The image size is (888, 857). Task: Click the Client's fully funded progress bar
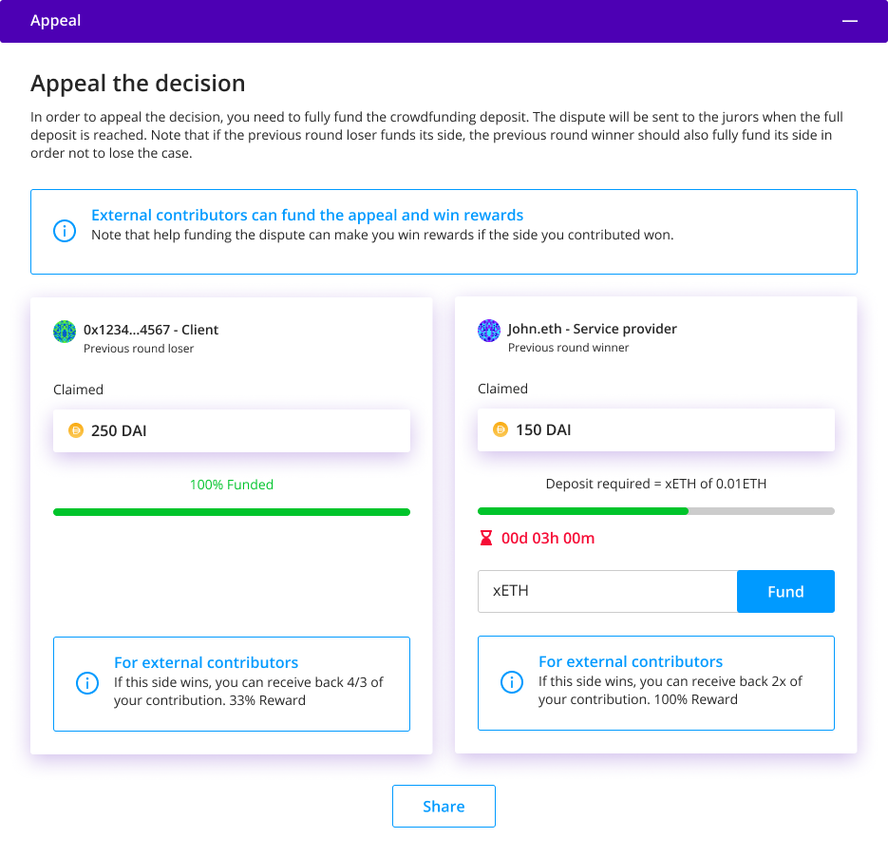232,512
